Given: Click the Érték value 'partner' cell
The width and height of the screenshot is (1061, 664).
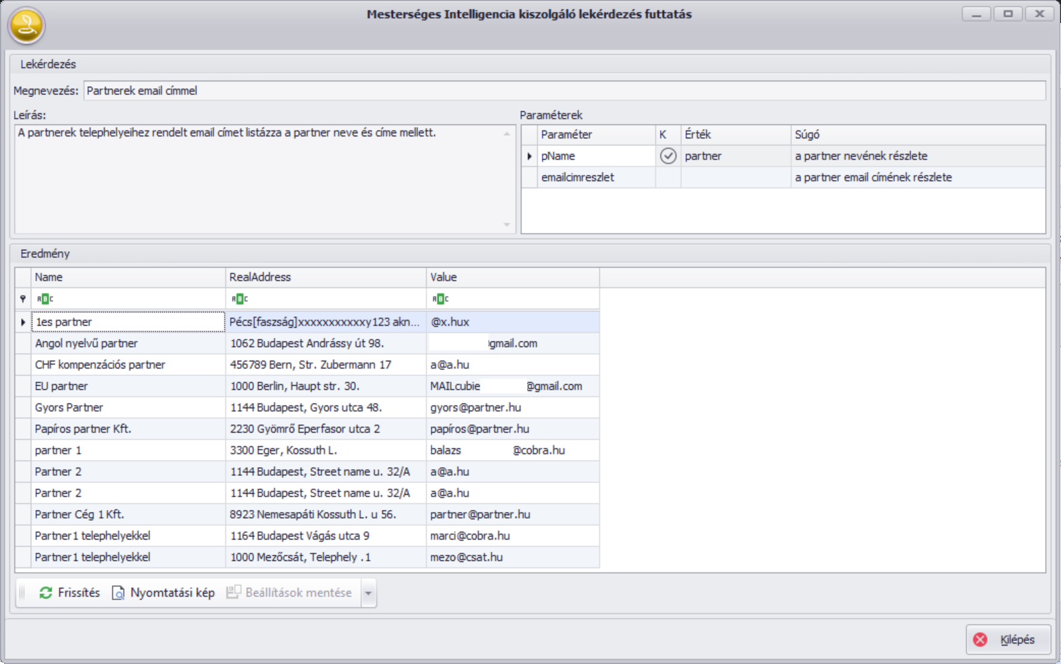Looking at the screenshot, I should (736, 156).
